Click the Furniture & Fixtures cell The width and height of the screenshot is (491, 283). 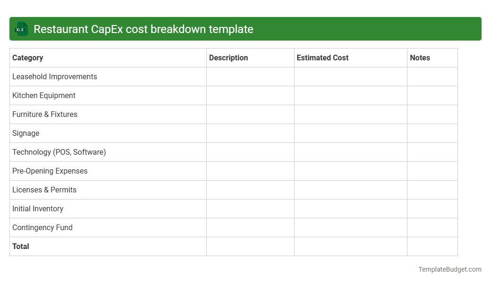44,114
